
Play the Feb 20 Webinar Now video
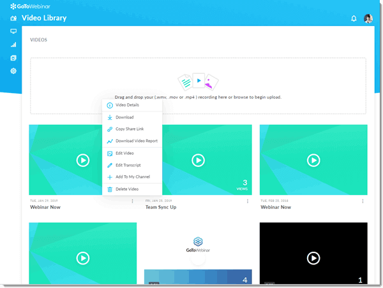(x=313, y=160)
